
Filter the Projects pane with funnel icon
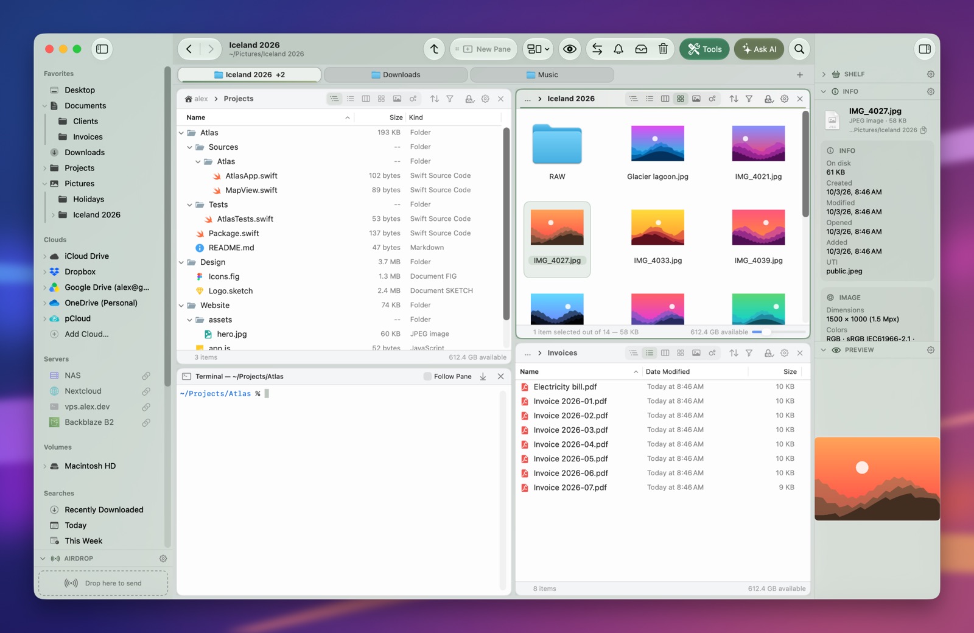coord(450,99)
